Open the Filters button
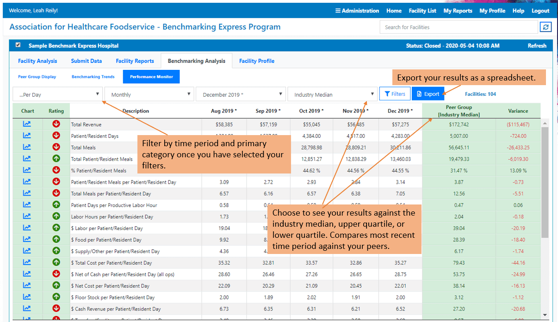The image size is (558, 322). click(x=395, y=94)
